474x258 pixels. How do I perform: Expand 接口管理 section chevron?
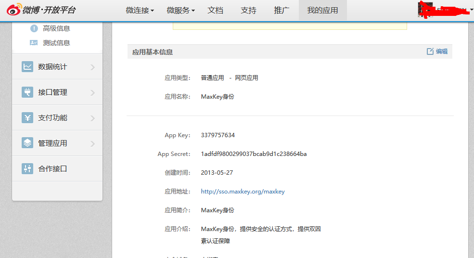coord(92,93)
